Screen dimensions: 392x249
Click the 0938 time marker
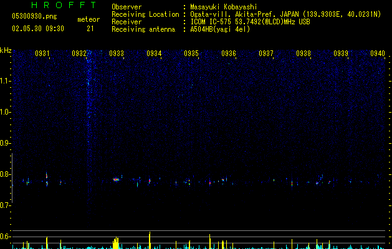(x=304, y=54)
